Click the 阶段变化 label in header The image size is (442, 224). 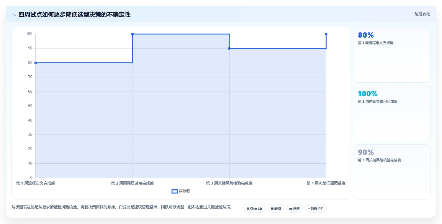[422, 14]
